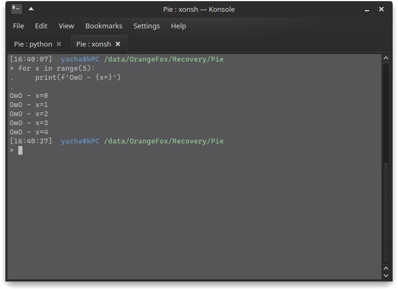The width and height of the screenshot is (398, 289).
Task: Close the Pie : xonsh tab
Action: (118, 44)
